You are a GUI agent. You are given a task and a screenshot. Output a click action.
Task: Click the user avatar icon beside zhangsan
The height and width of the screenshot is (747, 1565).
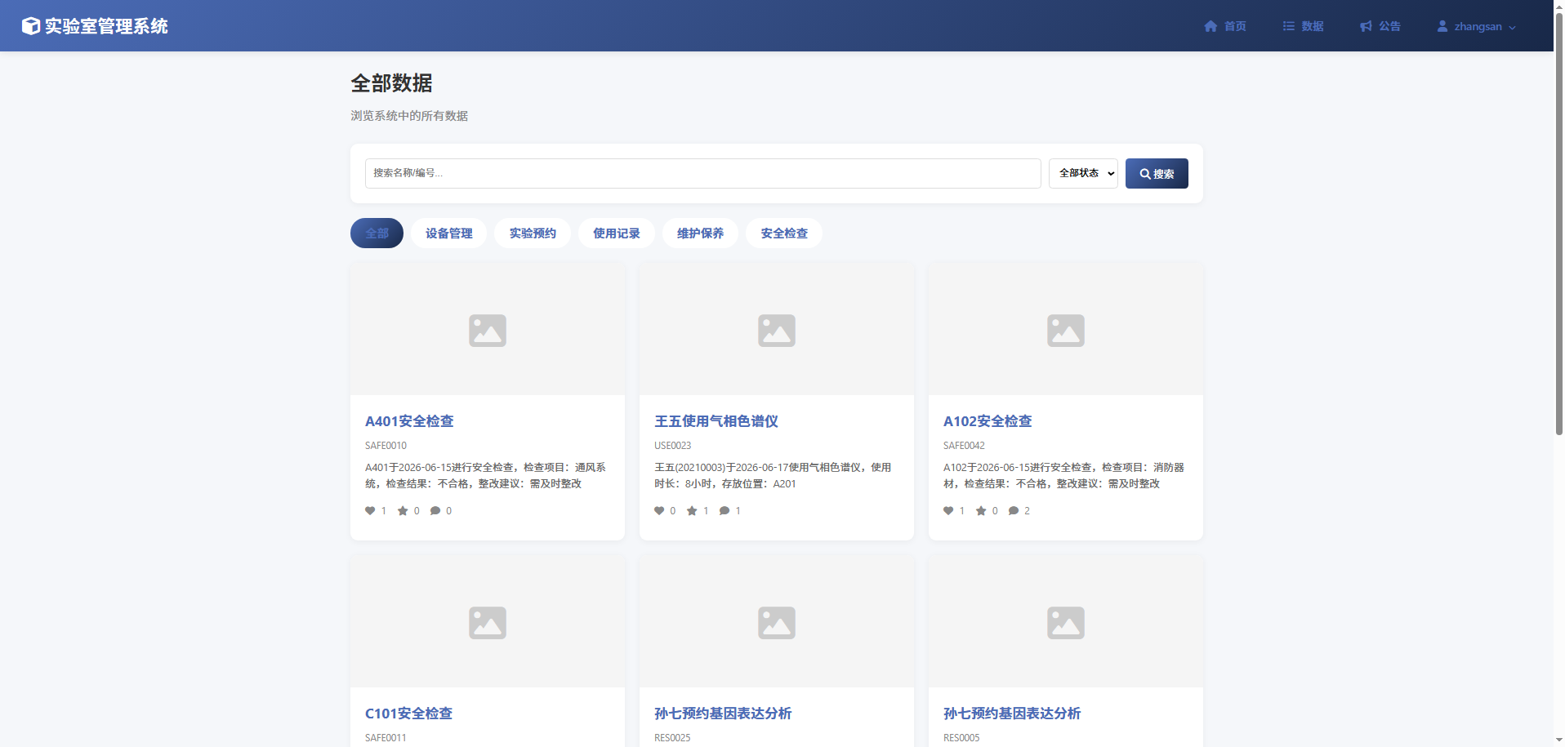click(x=1442, y=26)
